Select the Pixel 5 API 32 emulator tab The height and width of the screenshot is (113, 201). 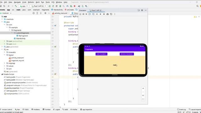point(96,10)
